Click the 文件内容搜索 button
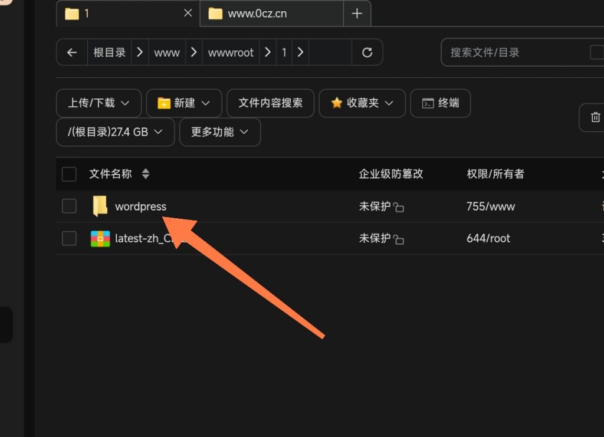This screenshot has width=604, height=437. pyautogui.click(x=270, y=103)
